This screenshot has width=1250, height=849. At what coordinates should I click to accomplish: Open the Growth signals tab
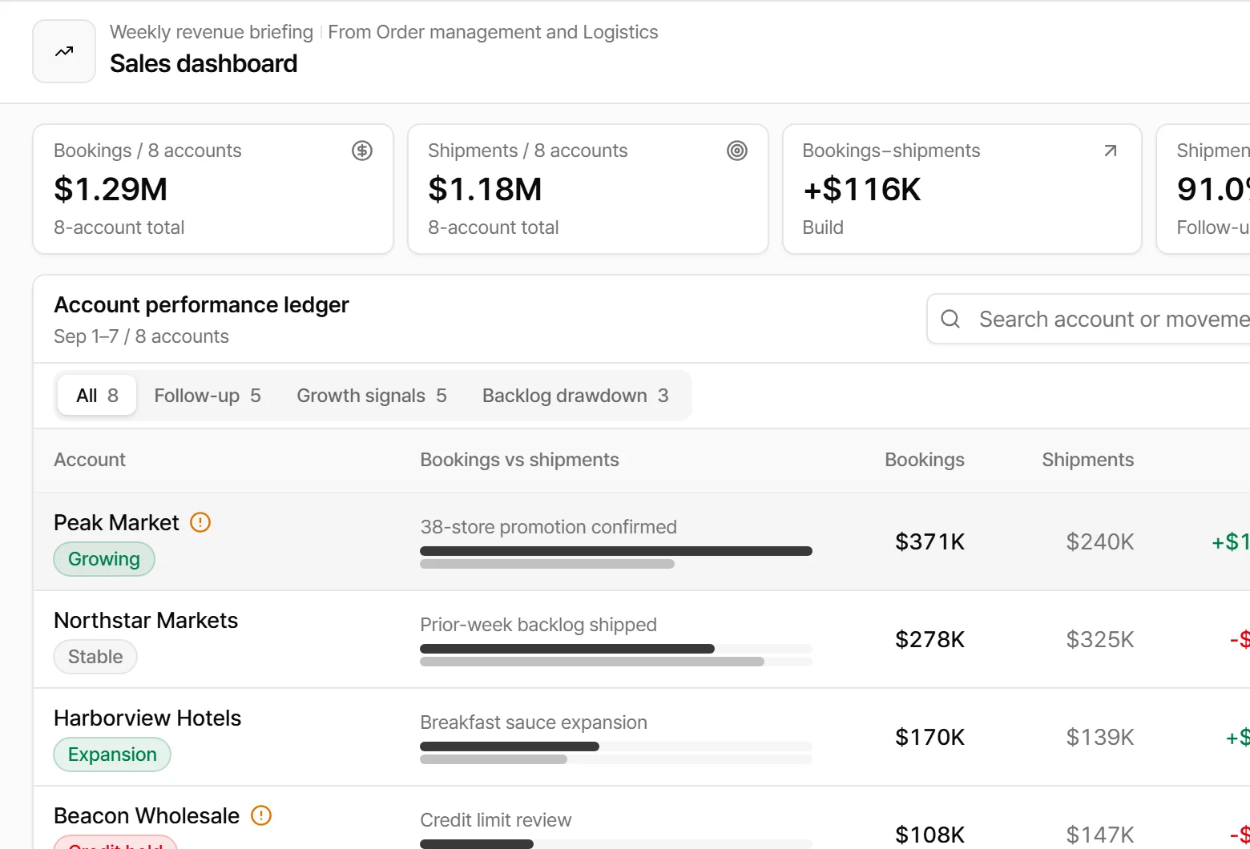tap(372, 396)
